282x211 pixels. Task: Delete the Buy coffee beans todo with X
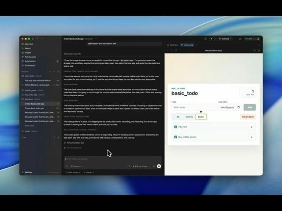(x=252, y=137)
